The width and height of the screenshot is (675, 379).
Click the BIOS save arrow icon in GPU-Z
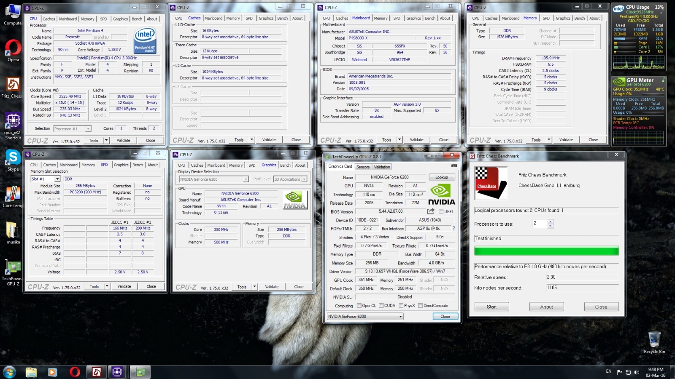click(431, 211)
